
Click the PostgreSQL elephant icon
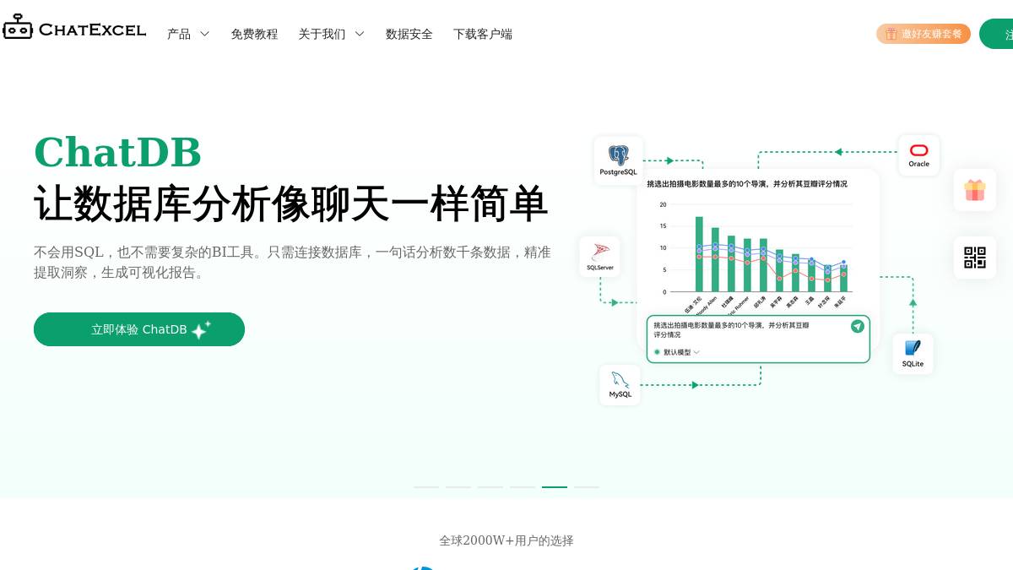click(619, 155)
